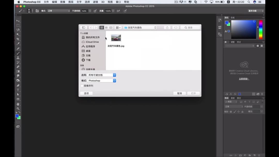Click the 打开 button to open the file
Screen dimensions: 279x157
point(193,93)
